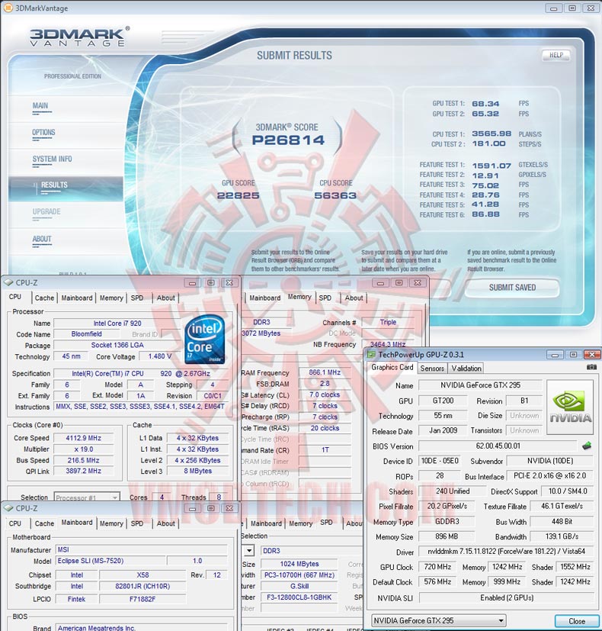Open SYSTEM INFO in 3DMark sidebar

[x=53, y=159]
